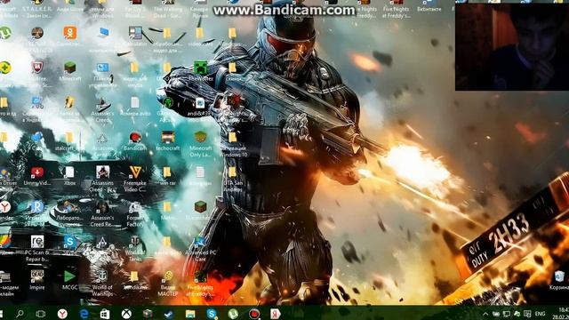Open the Windows Store taskbar icon

point(105,313)
